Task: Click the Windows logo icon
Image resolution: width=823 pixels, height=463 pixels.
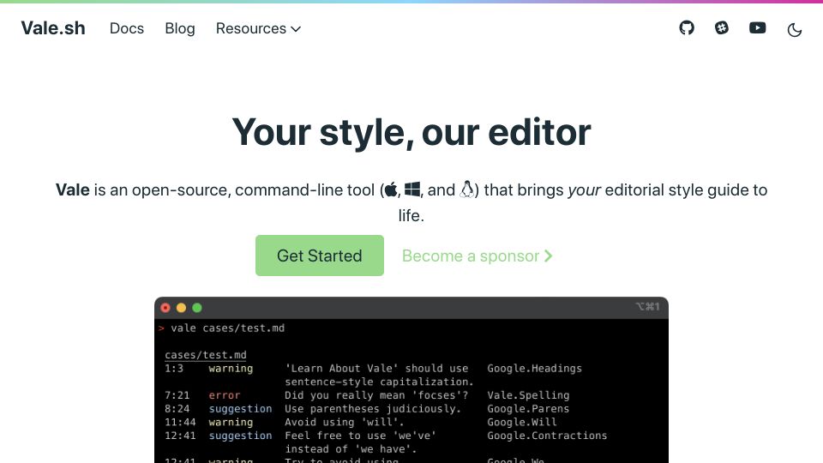Action: point(412,189)
